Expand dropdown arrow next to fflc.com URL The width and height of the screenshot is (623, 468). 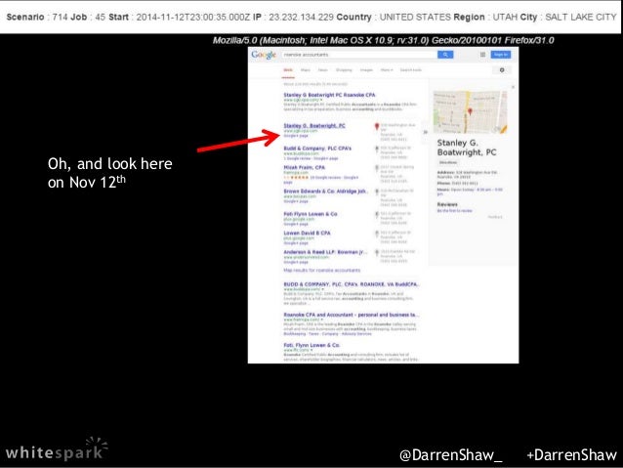click(311, 351)
